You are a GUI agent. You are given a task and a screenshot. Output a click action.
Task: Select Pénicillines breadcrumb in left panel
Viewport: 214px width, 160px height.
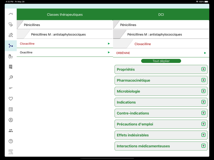65,25
